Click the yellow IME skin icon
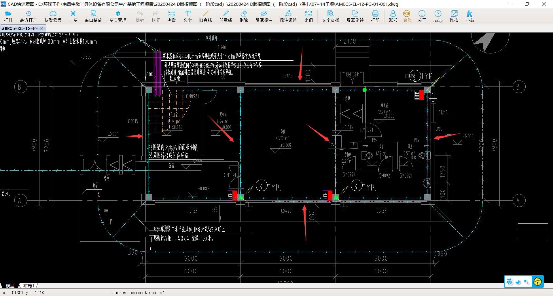This screenshot has height=296, width=553. [537, 282]
